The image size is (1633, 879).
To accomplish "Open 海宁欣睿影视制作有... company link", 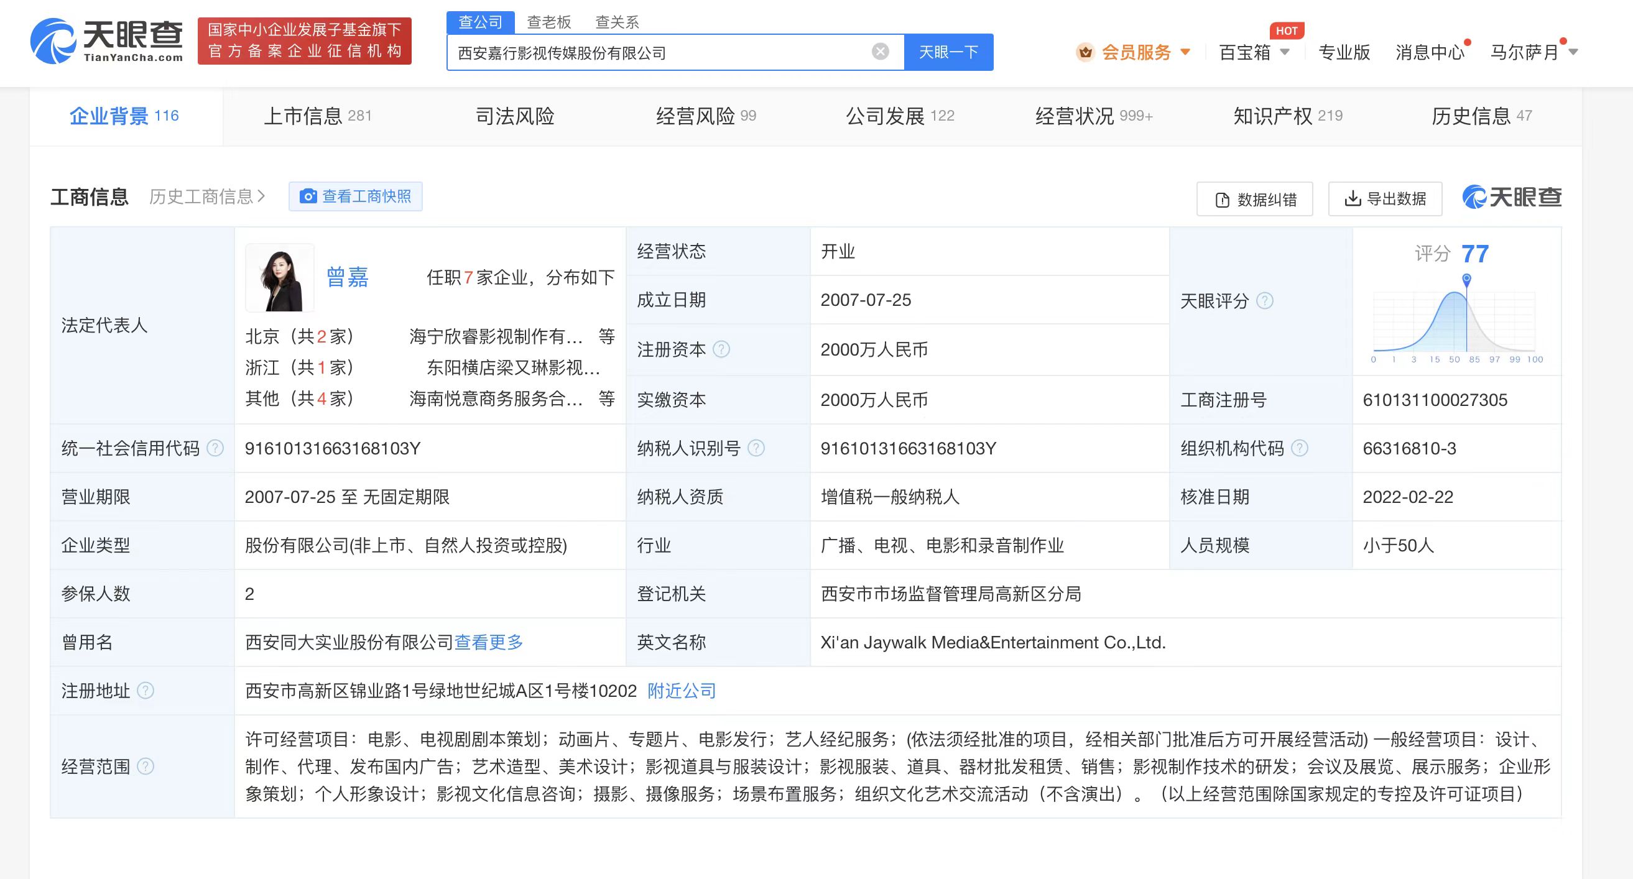I will [x=496, y=336].
